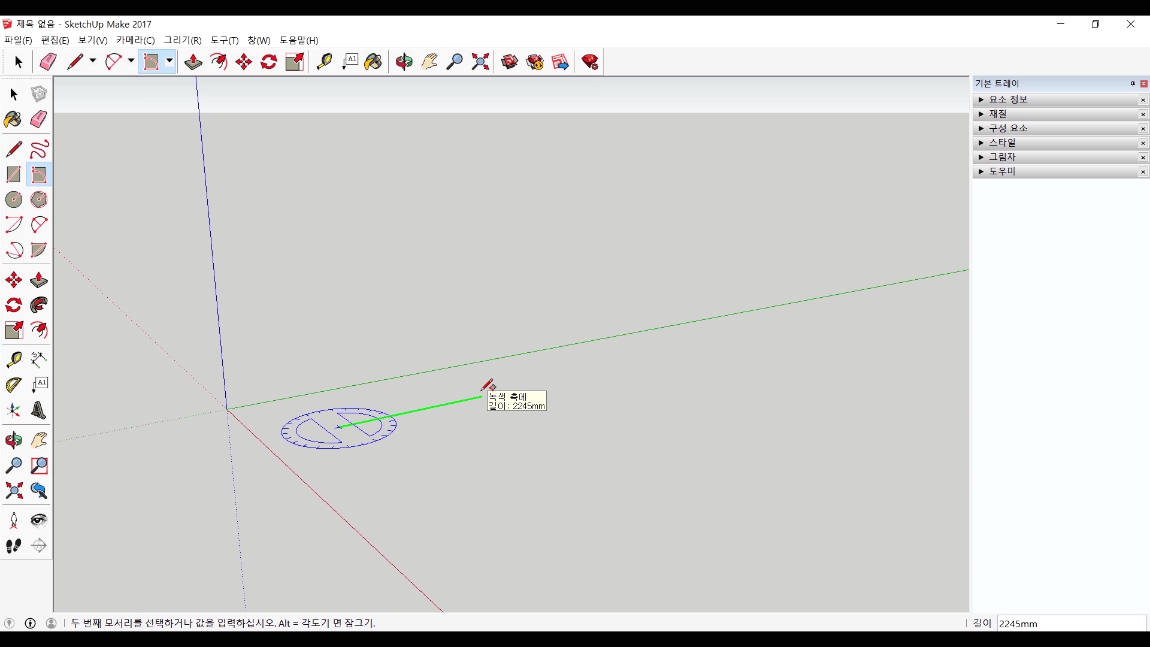Select the Push/Pull tool in top toolbar
Image resolution: width=1150 pixels, height=647 pixels.
[193, 62]
